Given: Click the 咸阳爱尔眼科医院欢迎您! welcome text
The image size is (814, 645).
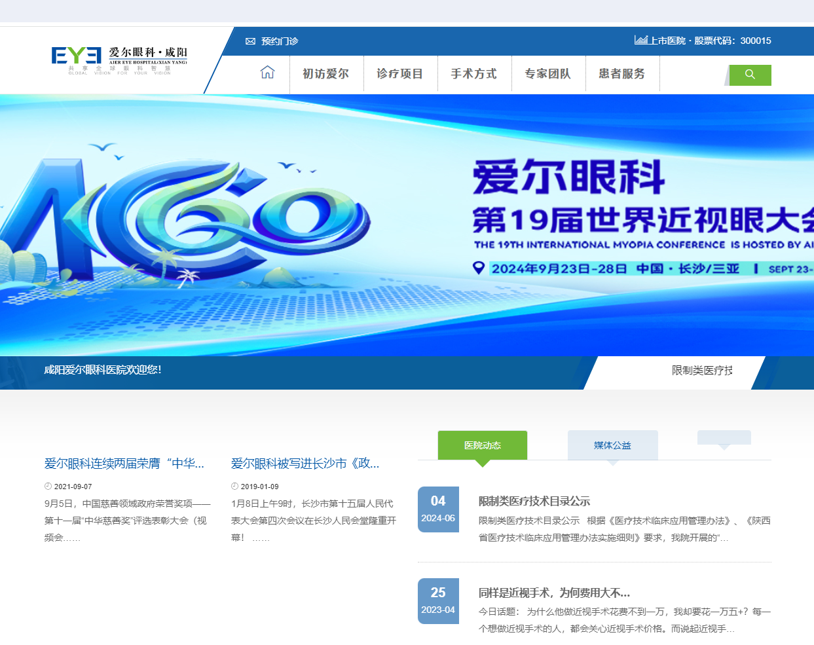Looking at the screenshot, I should tap(103, 370).
